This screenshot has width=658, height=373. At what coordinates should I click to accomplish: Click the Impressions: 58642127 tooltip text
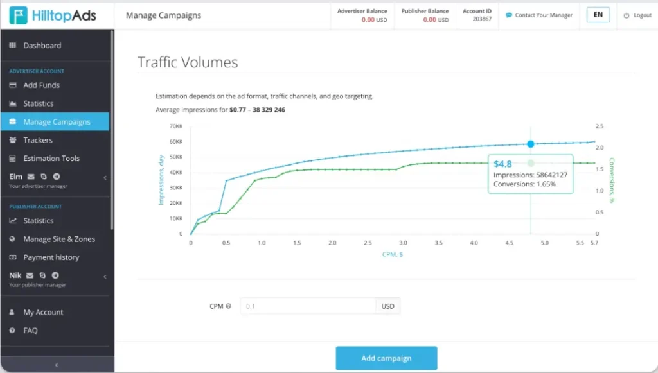[x=530, y=175]
